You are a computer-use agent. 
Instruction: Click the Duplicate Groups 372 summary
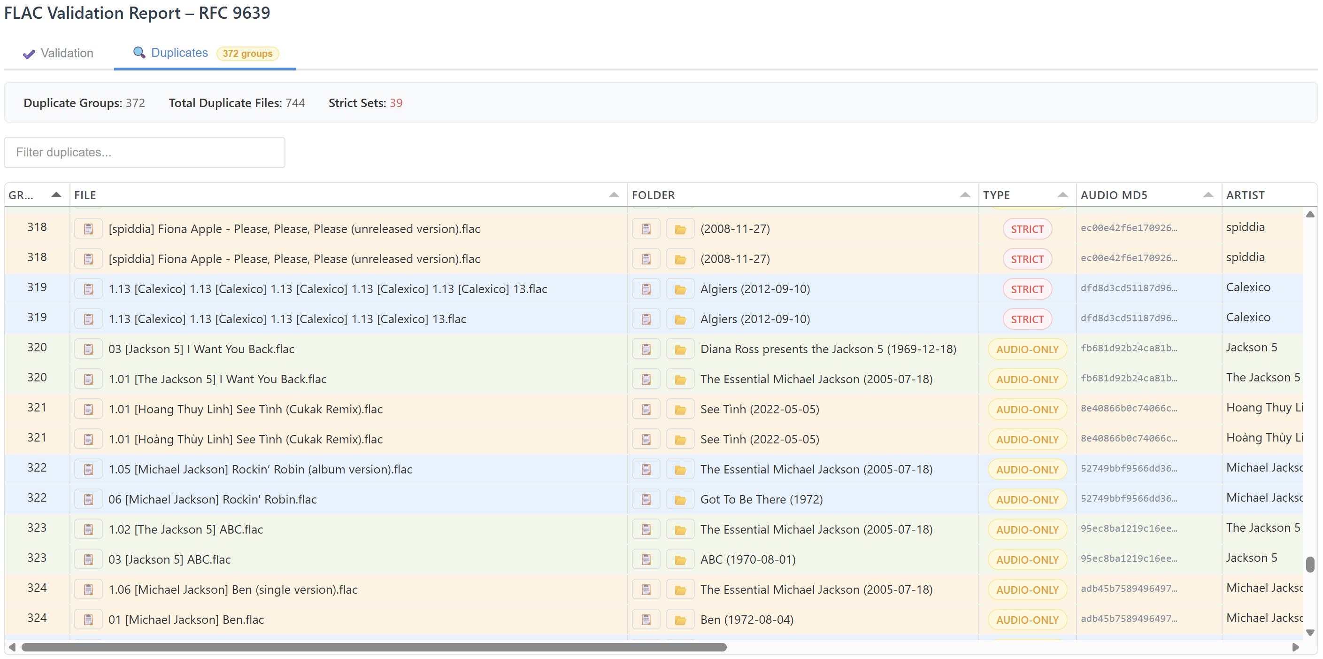pyautogui.click(x=84, y=103)
